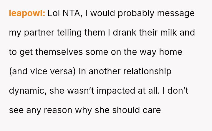212x131 pixels.
Task: Click the word "another" on the fourth line
Action: pos(103,71)
